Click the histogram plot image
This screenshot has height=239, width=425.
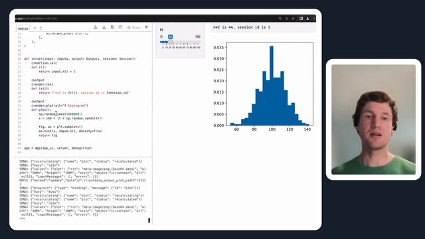coord(263,87)
